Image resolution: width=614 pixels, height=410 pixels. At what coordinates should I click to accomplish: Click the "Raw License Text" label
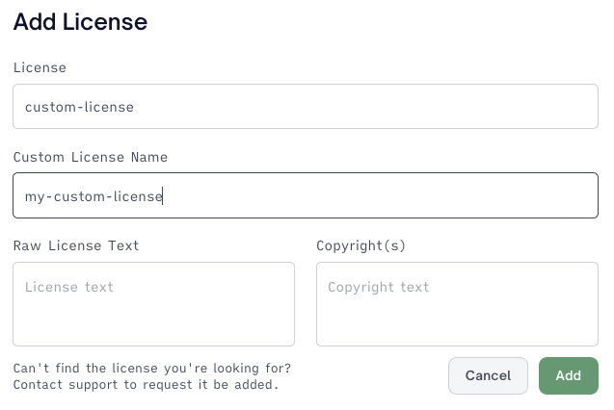[x=76, y=245]
